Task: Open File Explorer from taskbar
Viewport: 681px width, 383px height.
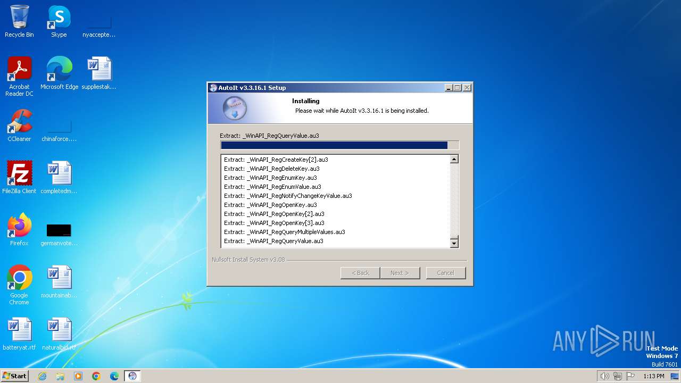Action: [60, 376]
